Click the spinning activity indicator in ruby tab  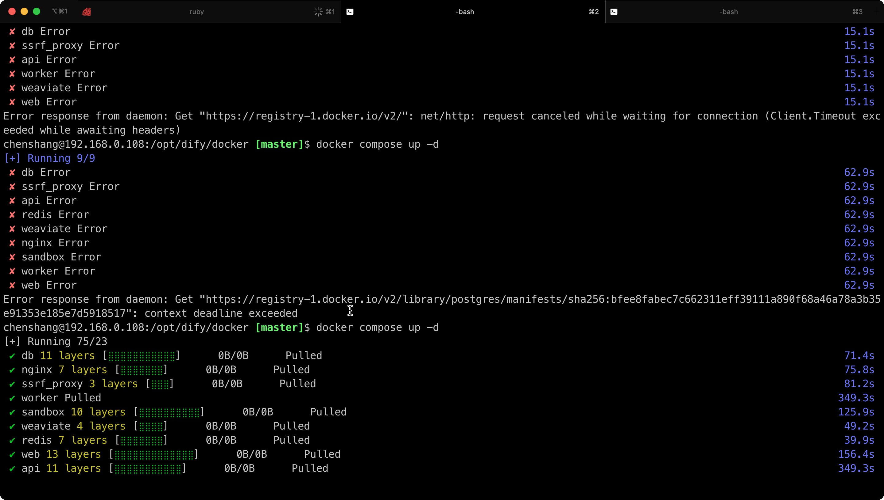click(x=318, y=12)
